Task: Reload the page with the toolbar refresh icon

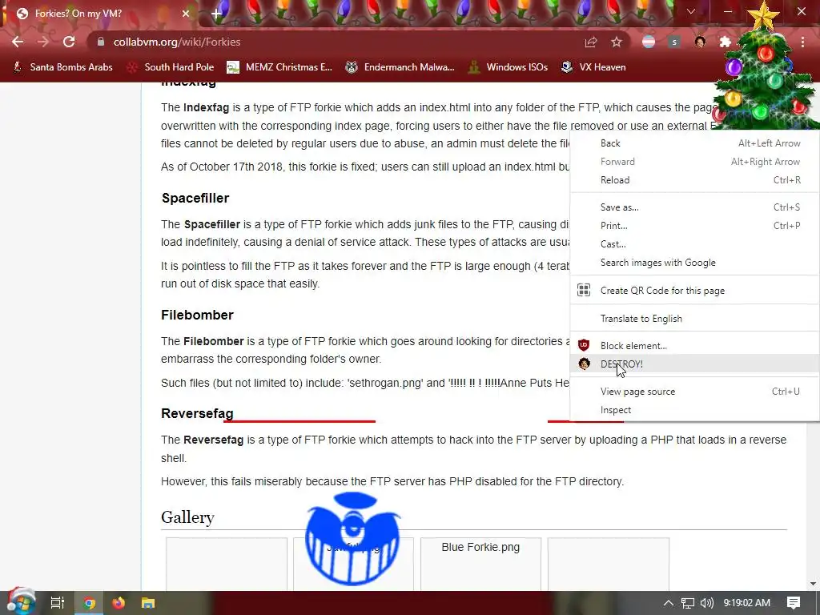Action: pyautogui.click(x=69, y=42)
